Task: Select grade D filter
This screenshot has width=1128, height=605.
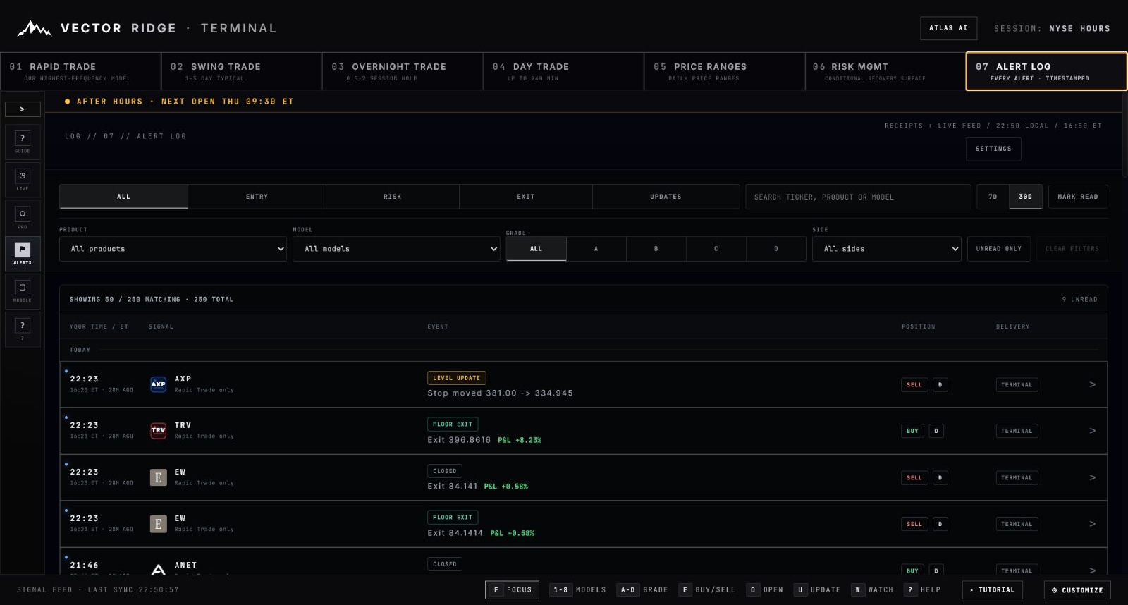Action: [x=776, y=249]
